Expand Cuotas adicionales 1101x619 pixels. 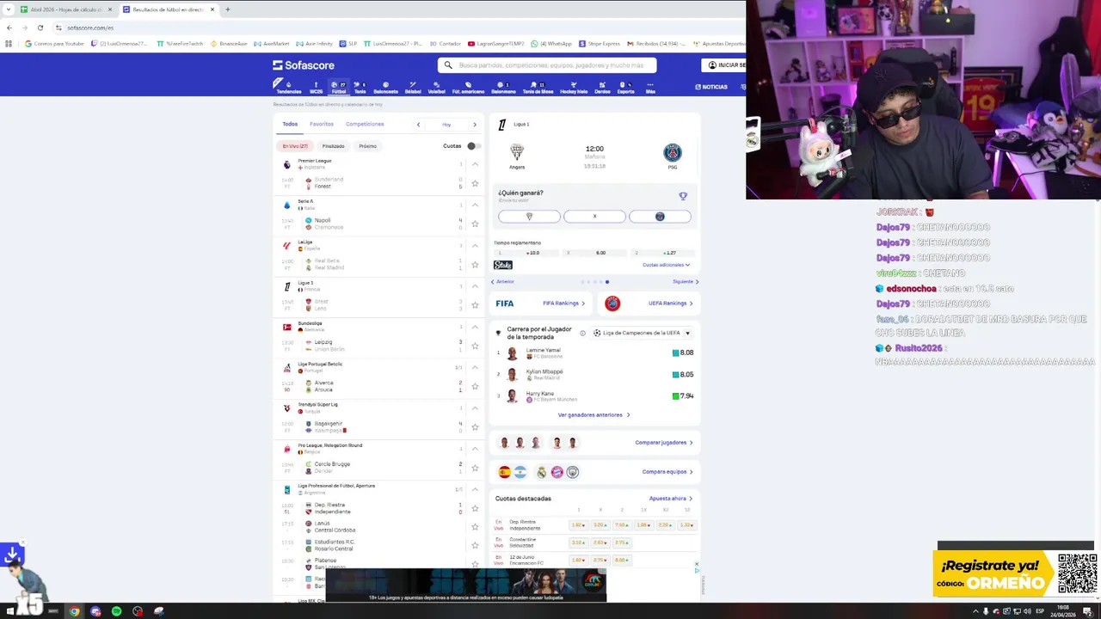coord(666,265)
